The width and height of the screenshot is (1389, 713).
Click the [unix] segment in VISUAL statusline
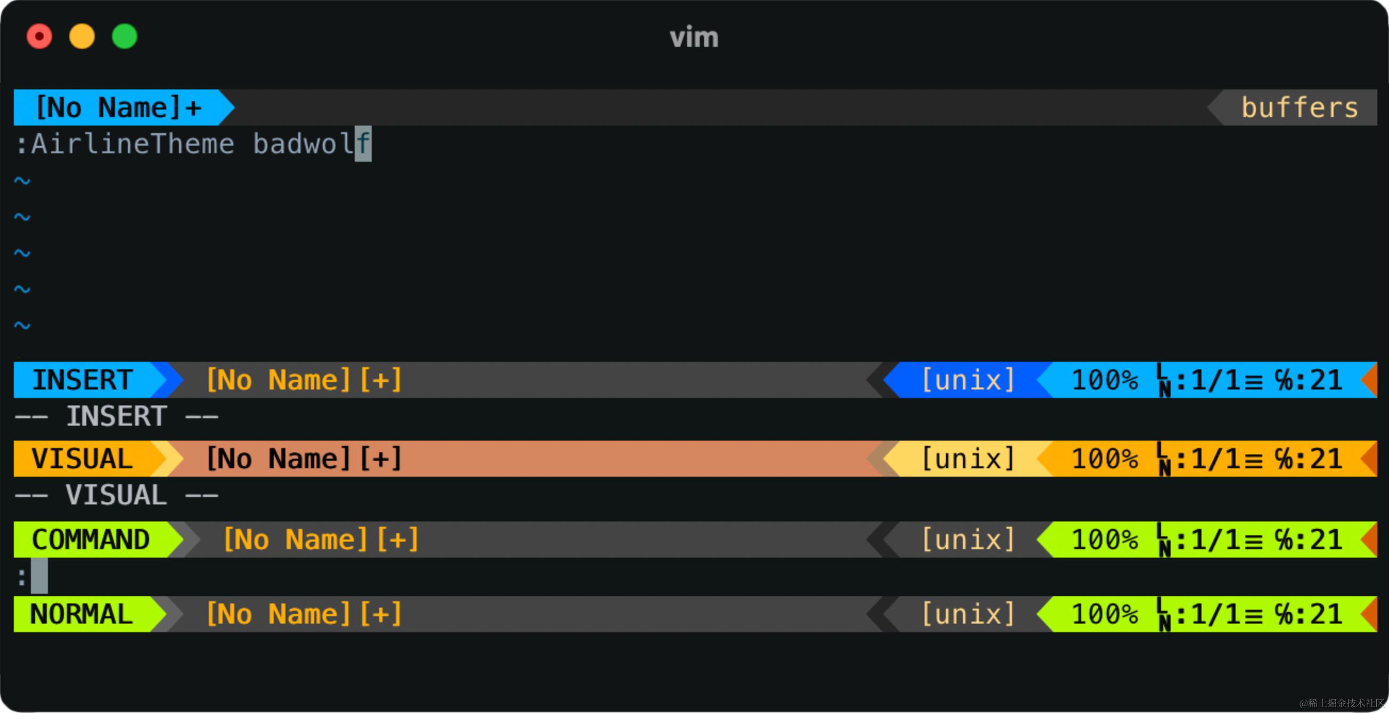point(968,459)
